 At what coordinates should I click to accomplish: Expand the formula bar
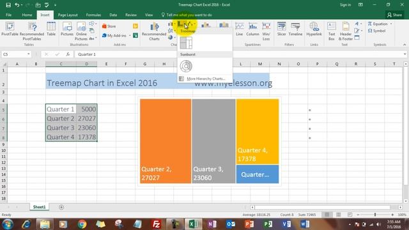tap(405, 54)
